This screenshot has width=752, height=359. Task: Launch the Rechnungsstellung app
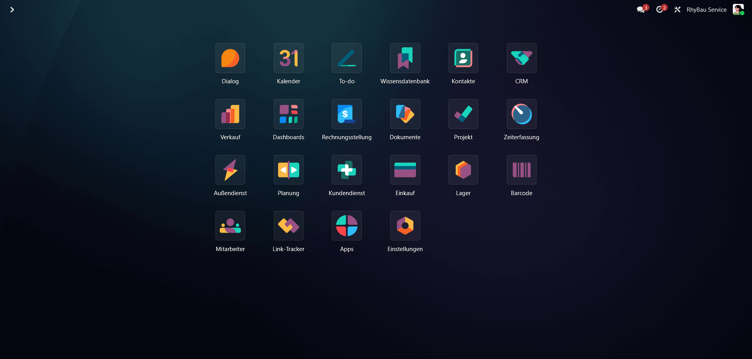point(347,114)
